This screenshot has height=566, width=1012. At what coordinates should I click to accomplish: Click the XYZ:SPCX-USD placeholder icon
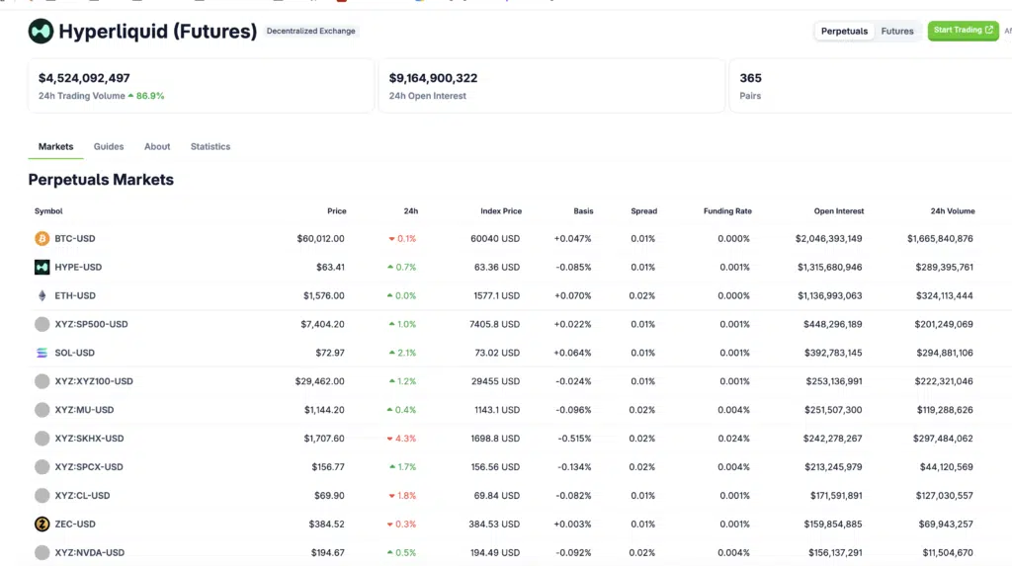[x=42, y=466]
